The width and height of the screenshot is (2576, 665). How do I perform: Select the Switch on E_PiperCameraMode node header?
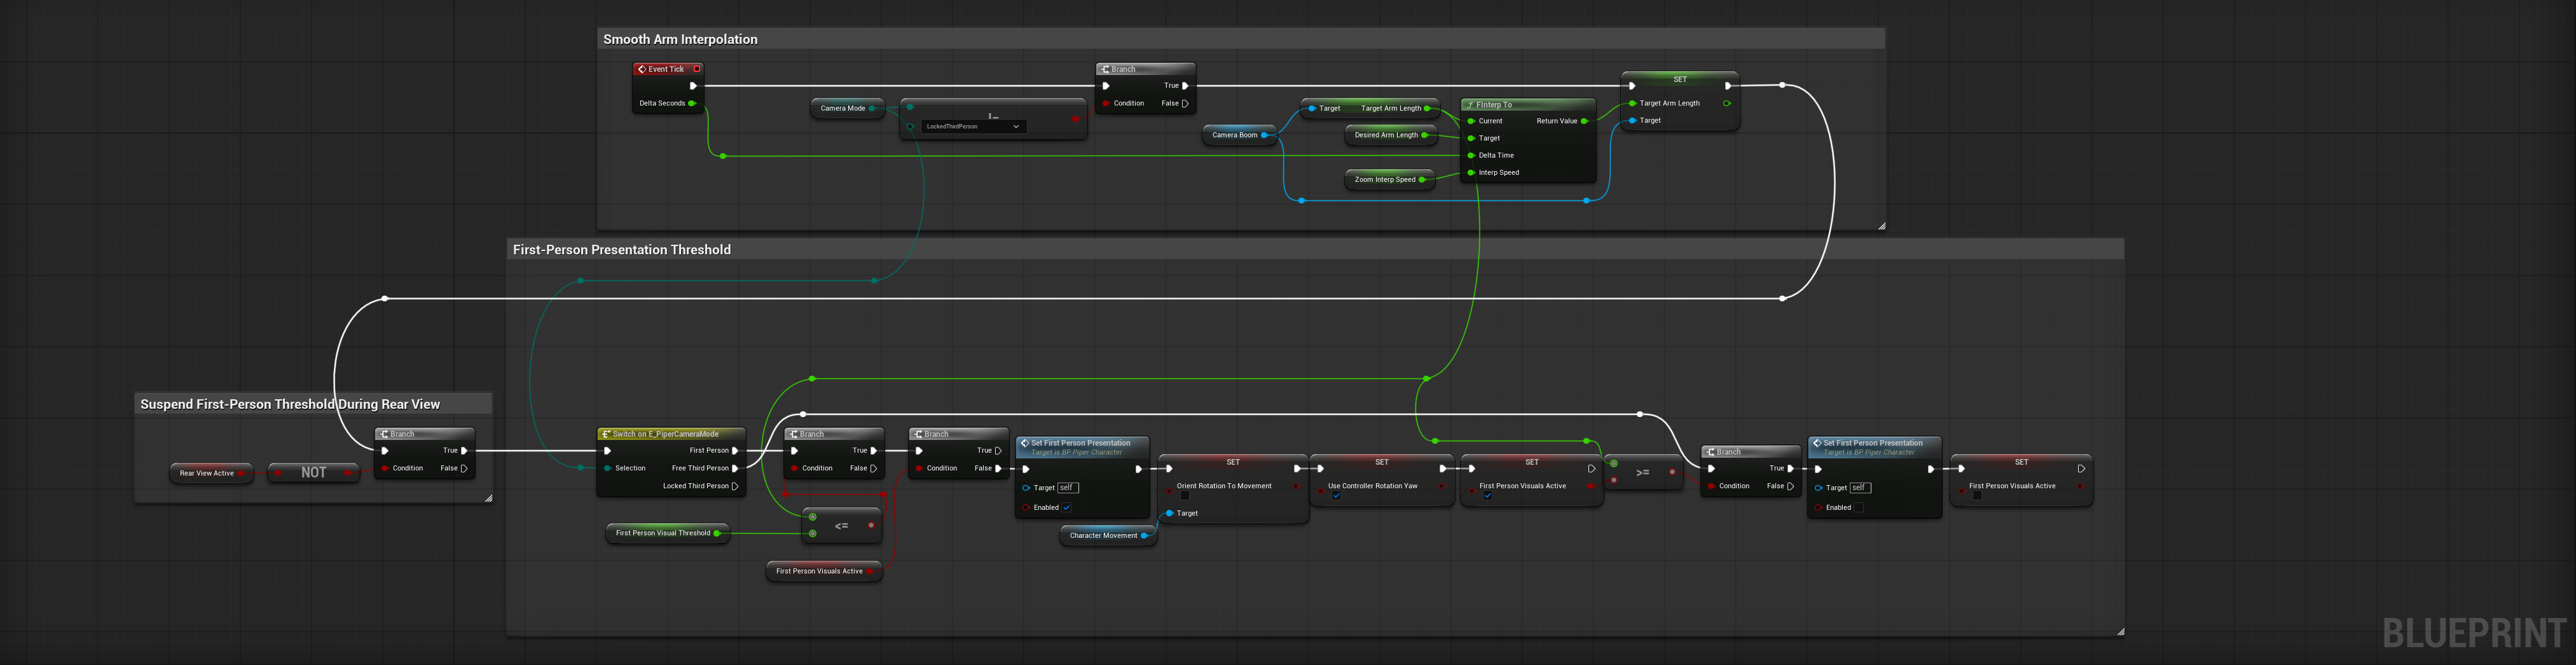click(671, 434)
